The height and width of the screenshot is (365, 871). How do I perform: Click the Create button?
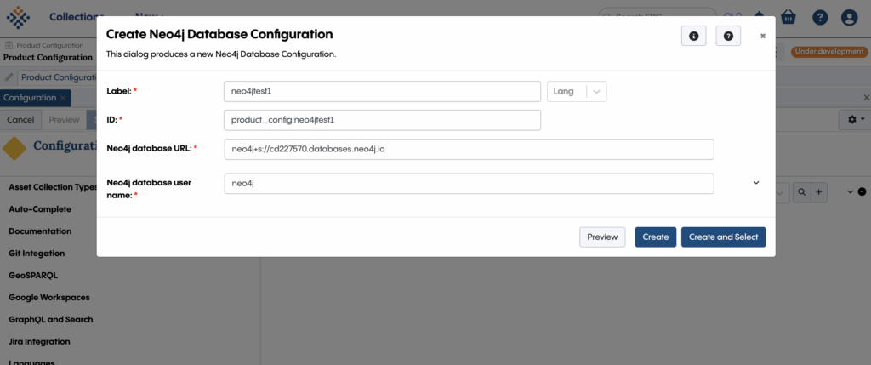(x=655, y=237)
